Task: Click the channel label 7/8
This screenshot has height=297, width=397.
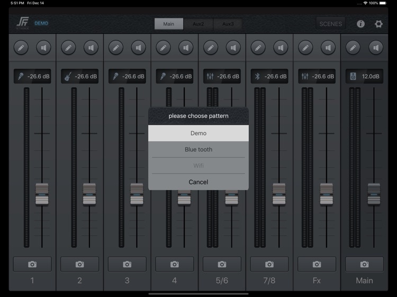Action: point(269,280)
